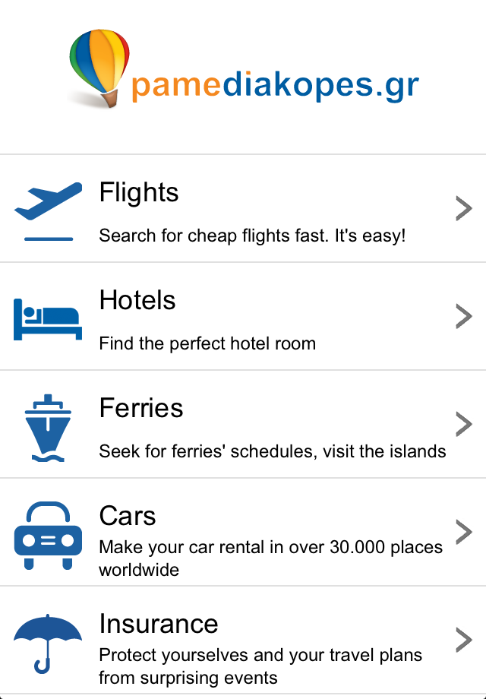Tap the car rental icon
486x699 pixels.
[x=48, y=535]
